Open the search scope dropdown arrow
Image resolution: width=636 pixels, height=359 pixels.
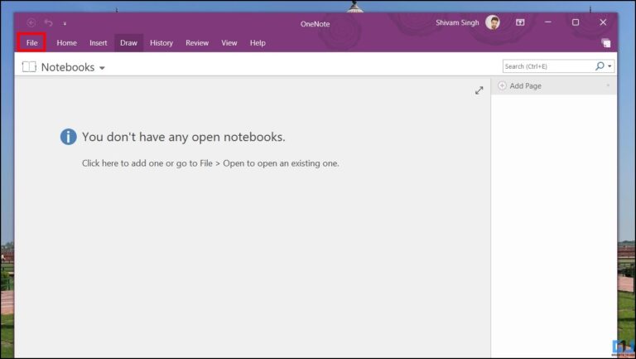[x=609, y=66]
